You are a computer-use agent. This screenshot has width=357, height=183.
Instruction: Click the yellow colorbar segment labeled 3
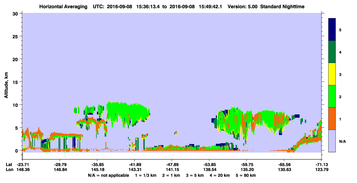(332, 74)
